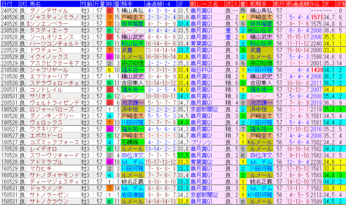
Task: Select time value 2119
Action: click(x=316, y=109)
